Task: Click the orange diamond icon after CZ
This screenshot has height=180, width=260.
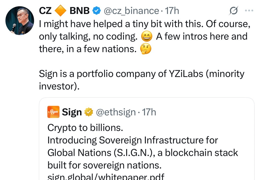Action: click(60, 11)
